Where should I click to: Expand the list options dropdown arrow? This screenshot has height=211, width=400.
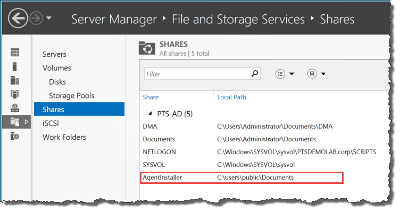tap(291, 74)
